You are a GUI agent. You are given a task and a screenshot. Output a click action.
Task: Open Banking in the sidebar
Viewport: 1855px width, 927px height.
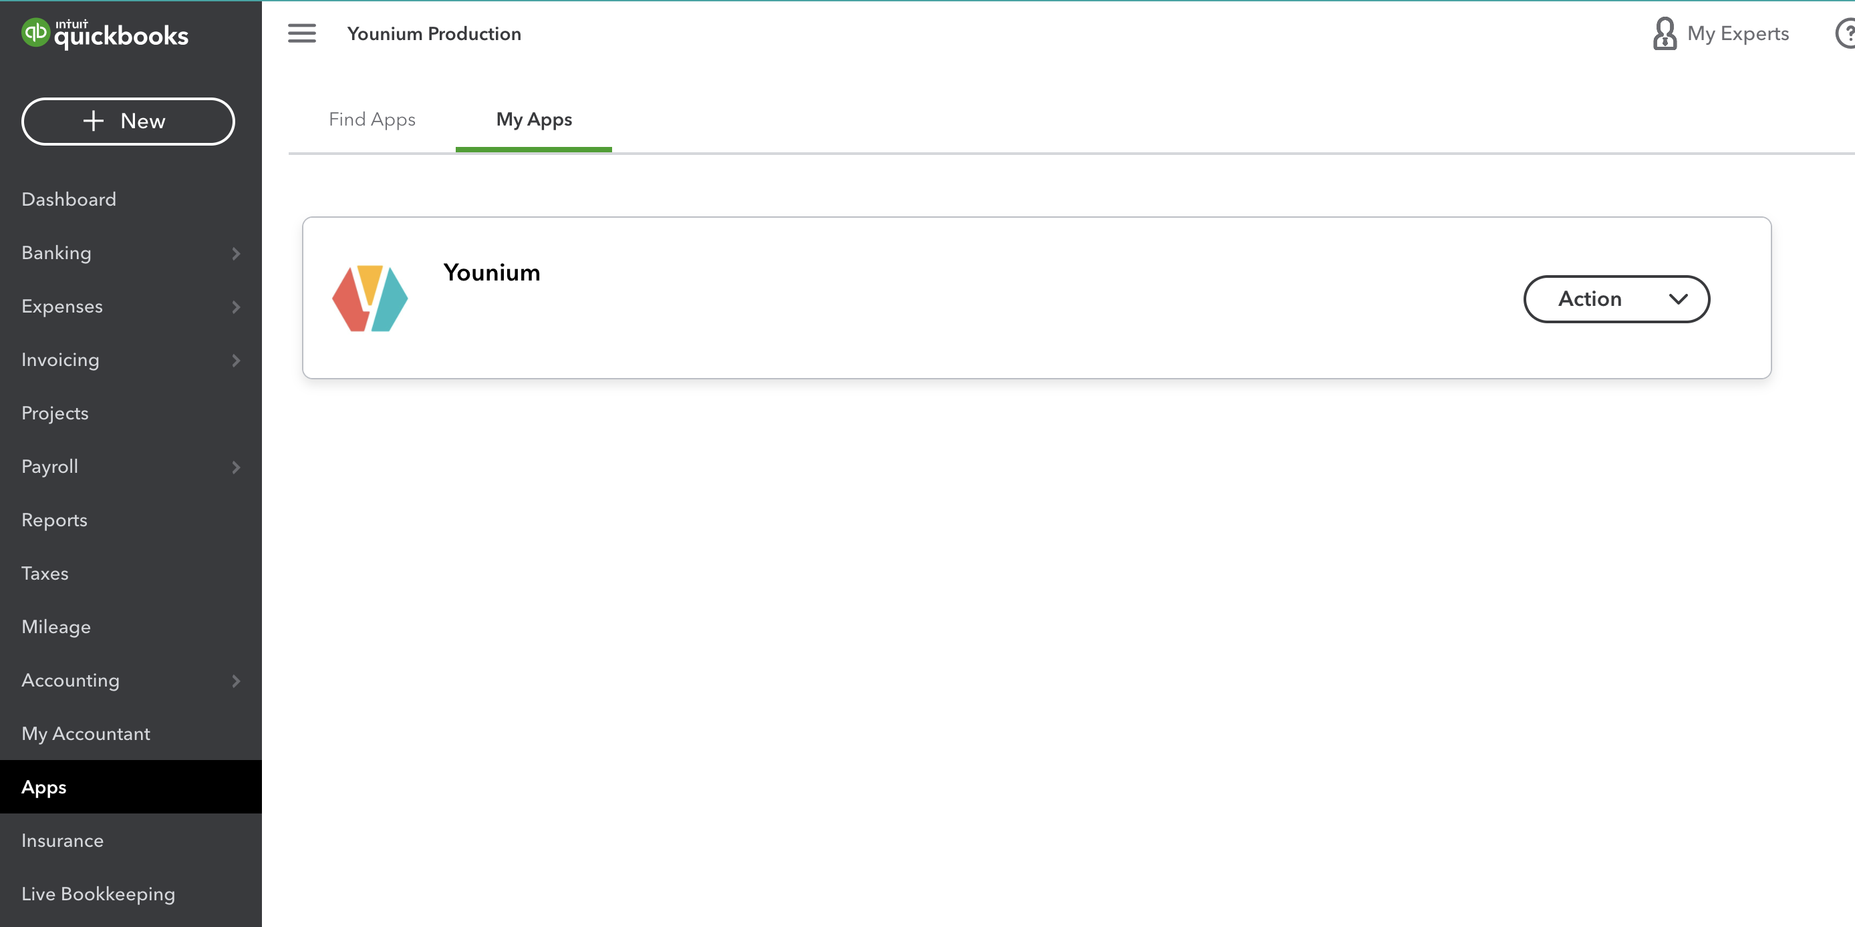coord(130,252)
